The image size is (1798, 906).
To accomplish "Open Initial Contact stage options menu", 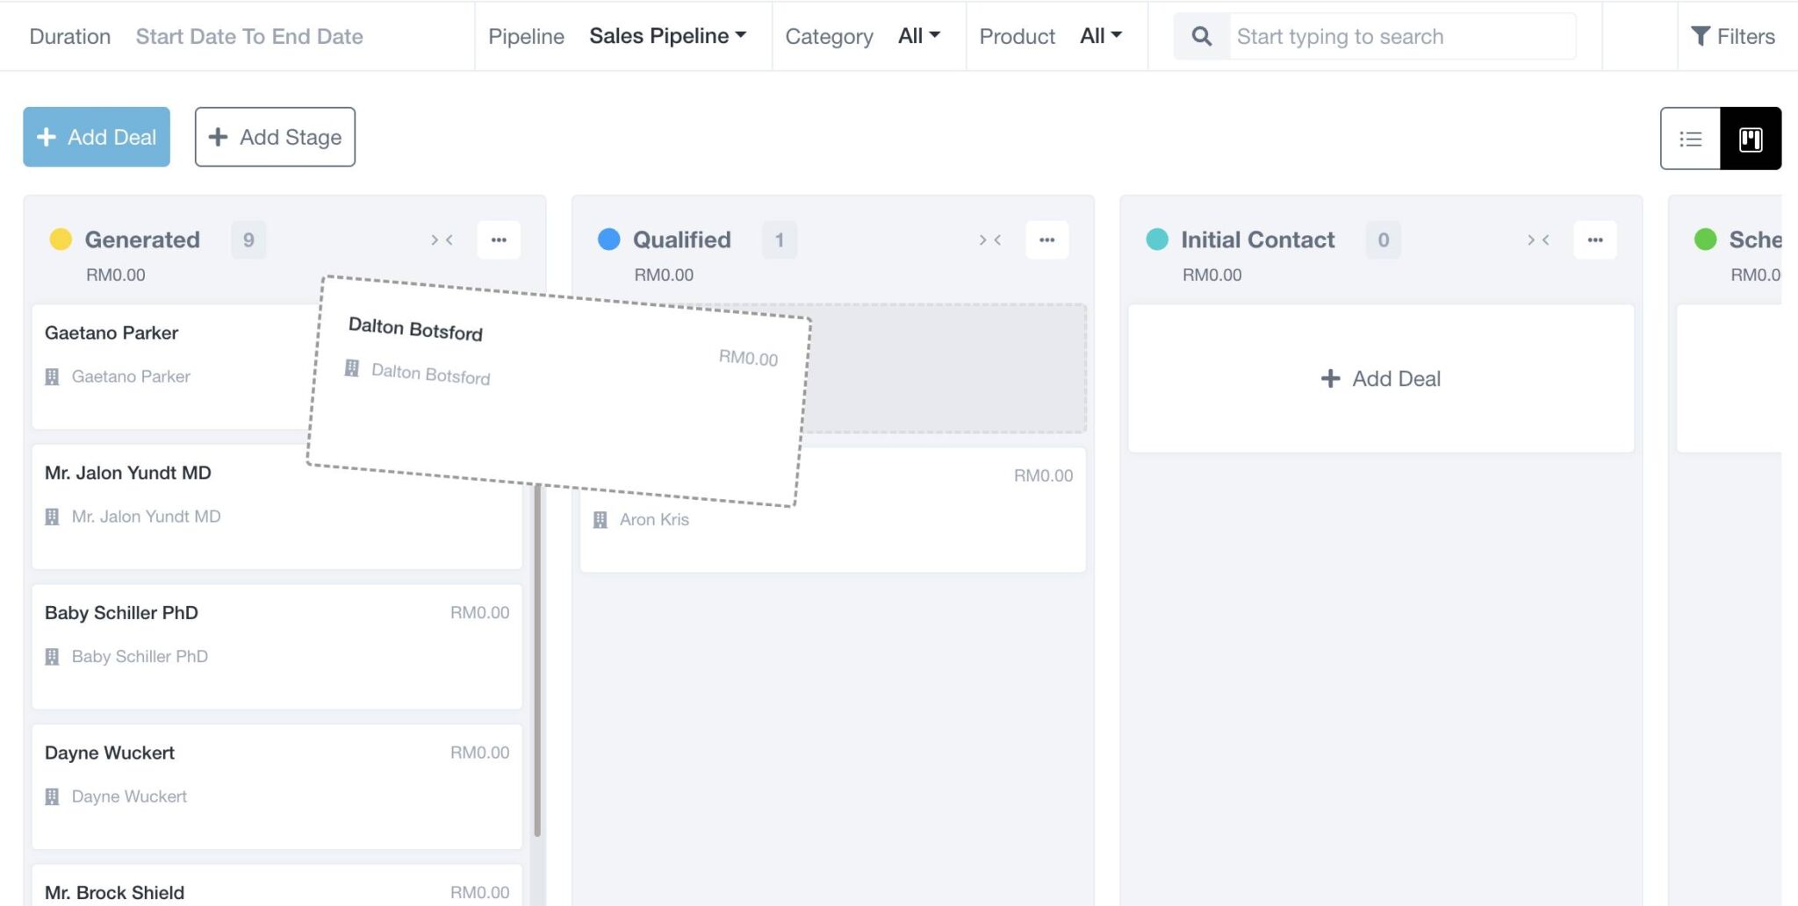I will [x=1594, y=239].
